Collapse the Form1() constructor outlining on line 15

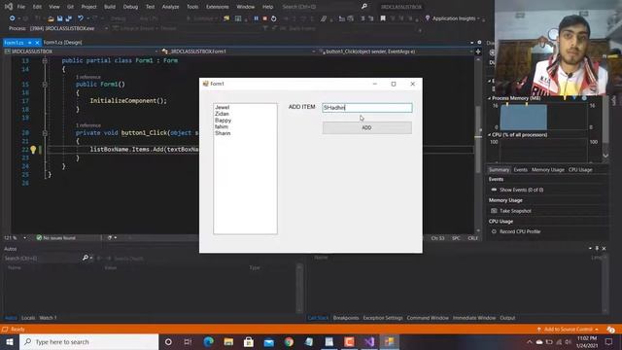point(45,85)
